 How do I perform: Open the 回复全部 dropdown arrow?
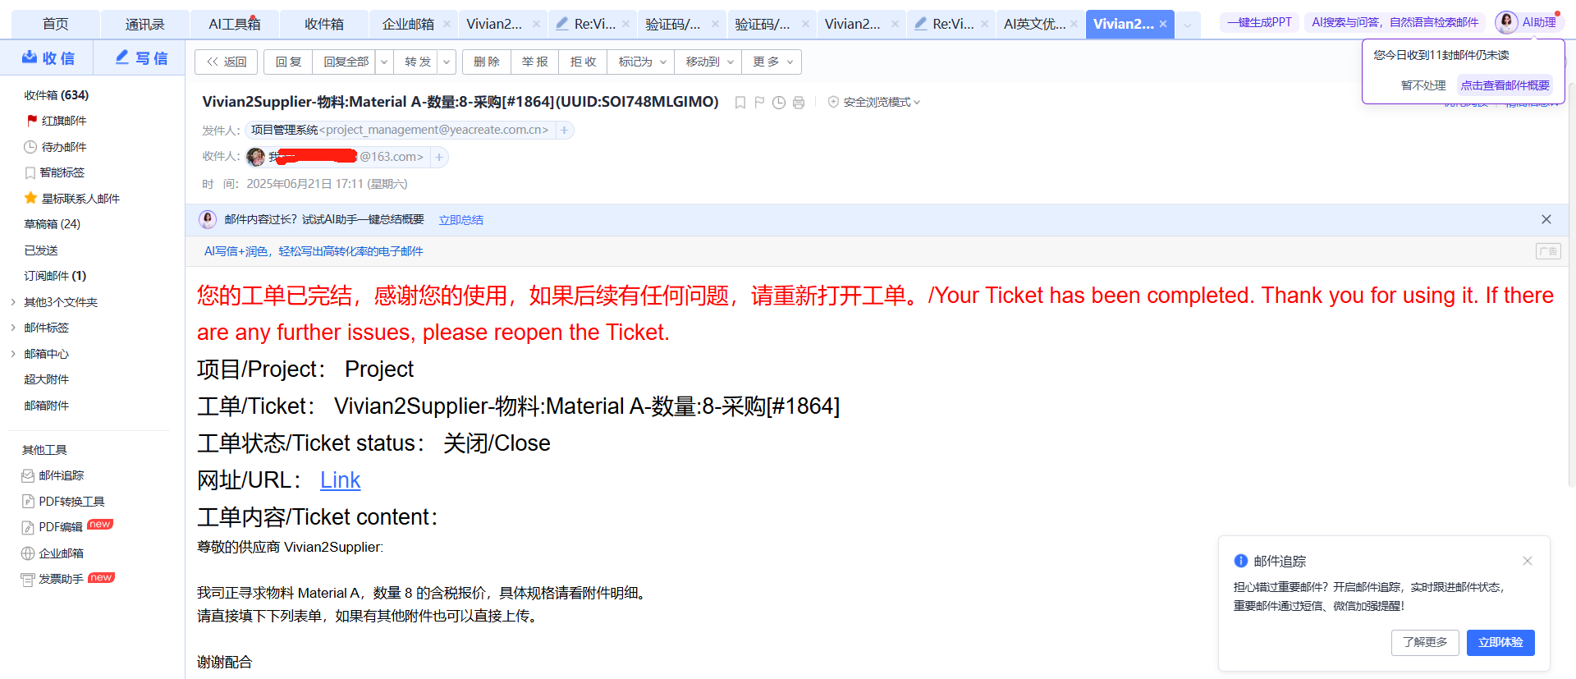pyautogui.click(x=383, y=62)
